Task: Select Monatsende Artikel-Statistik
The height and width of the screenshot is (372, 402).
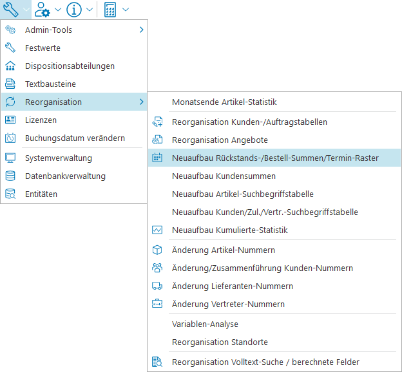Action: 224,102
